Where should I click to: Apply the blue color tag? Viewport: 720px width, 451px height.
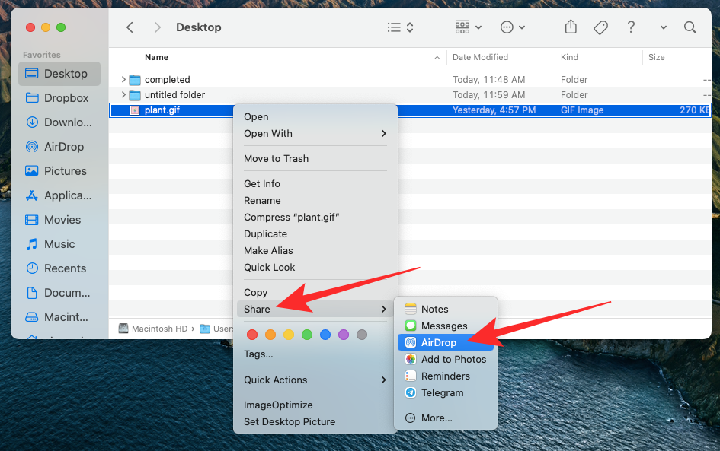pos(325,335)
